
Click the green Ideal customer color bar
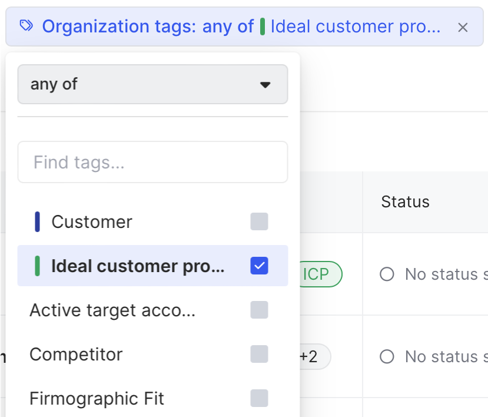tap(38, 266)
